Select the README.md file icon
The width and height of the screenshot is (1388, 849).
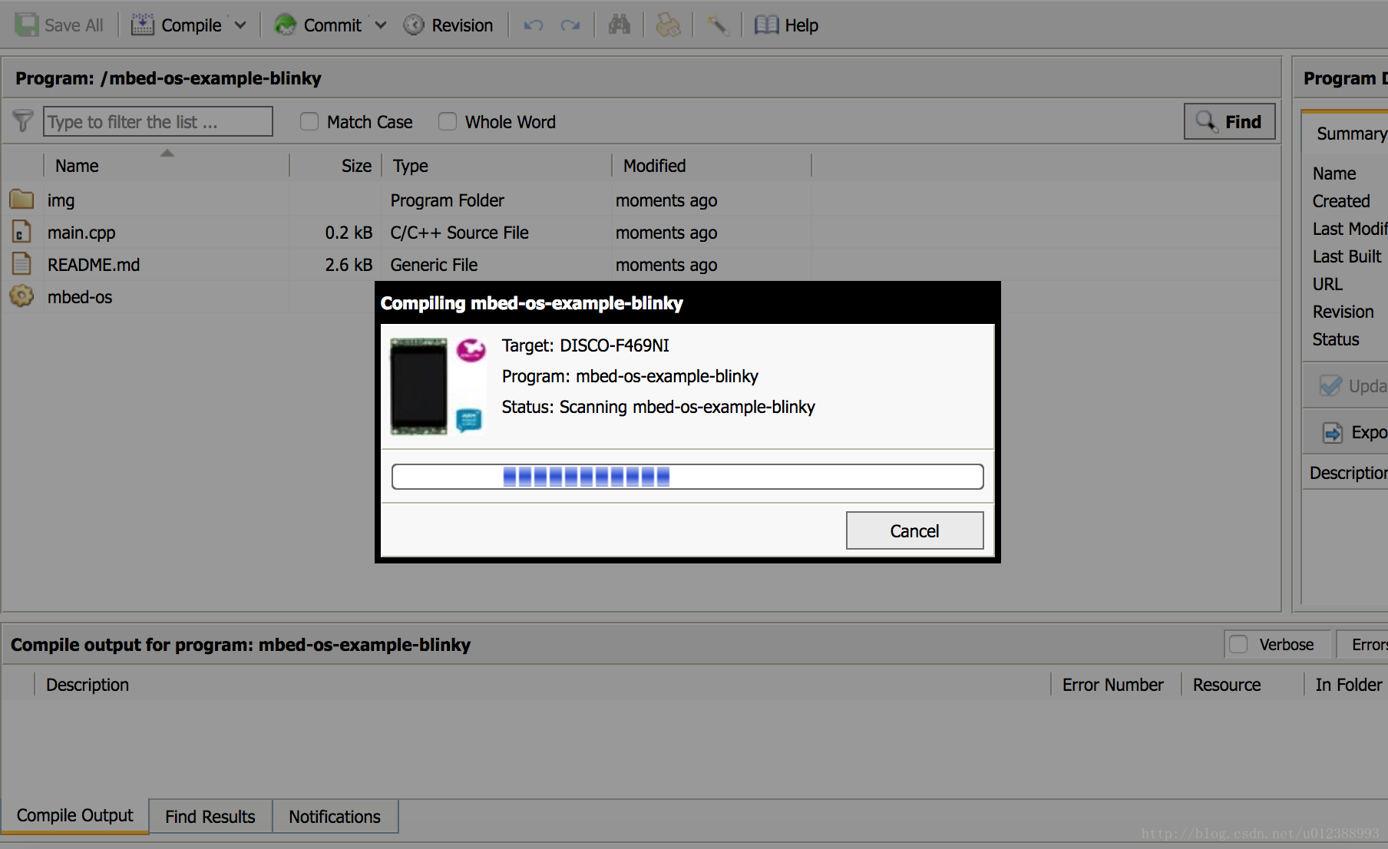coord(21,264)
